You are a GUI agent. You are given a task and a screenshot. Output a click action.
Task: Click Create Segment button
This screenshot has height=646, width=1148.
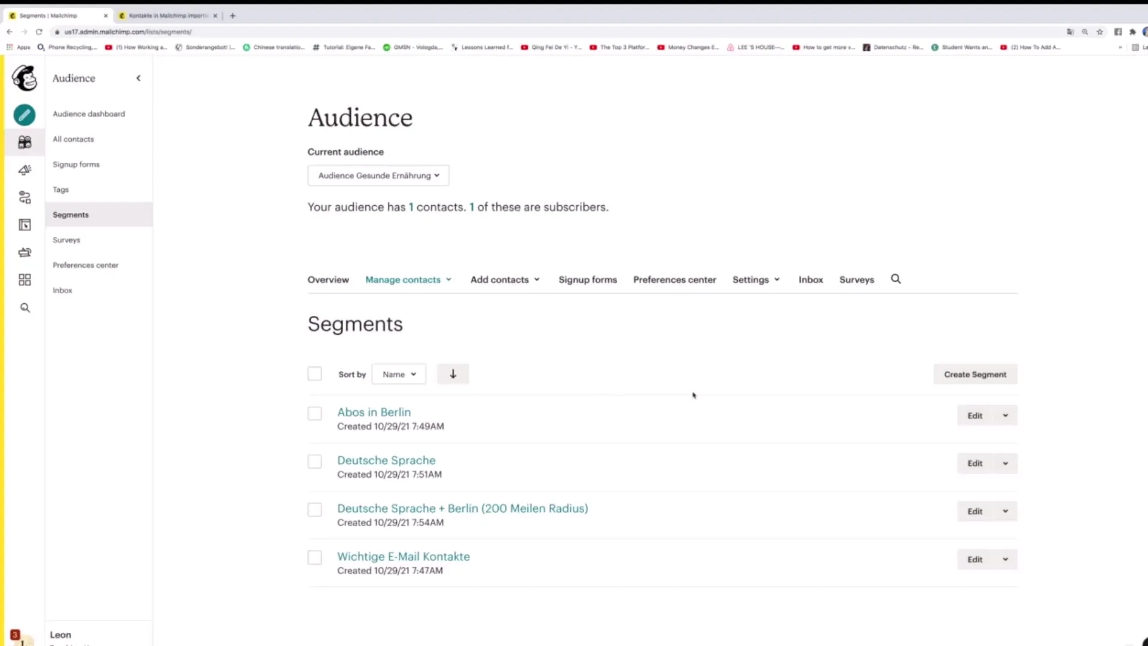click(x=975, y=374)
